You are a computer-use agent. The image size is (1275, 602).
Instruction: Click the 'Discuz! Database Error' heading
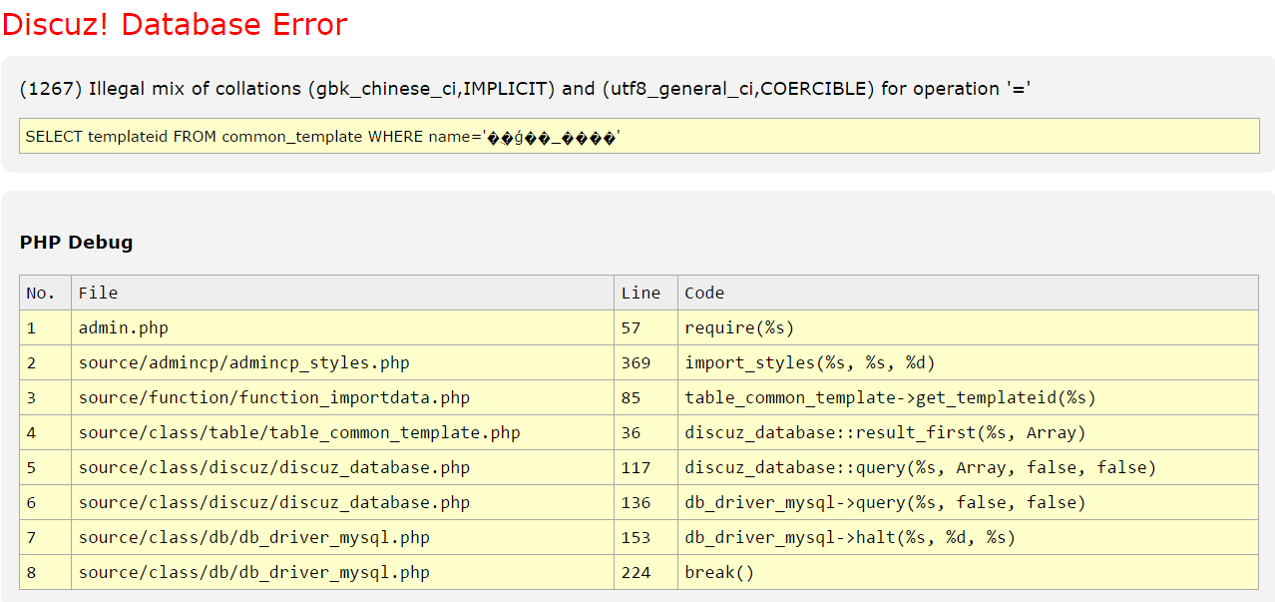(175, 24)
